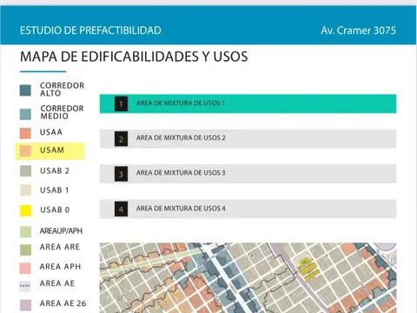Viewport: 417px width, 313px height.
Task: Click the AREAUP/APH light green swatch
Action: pos(25,231)
